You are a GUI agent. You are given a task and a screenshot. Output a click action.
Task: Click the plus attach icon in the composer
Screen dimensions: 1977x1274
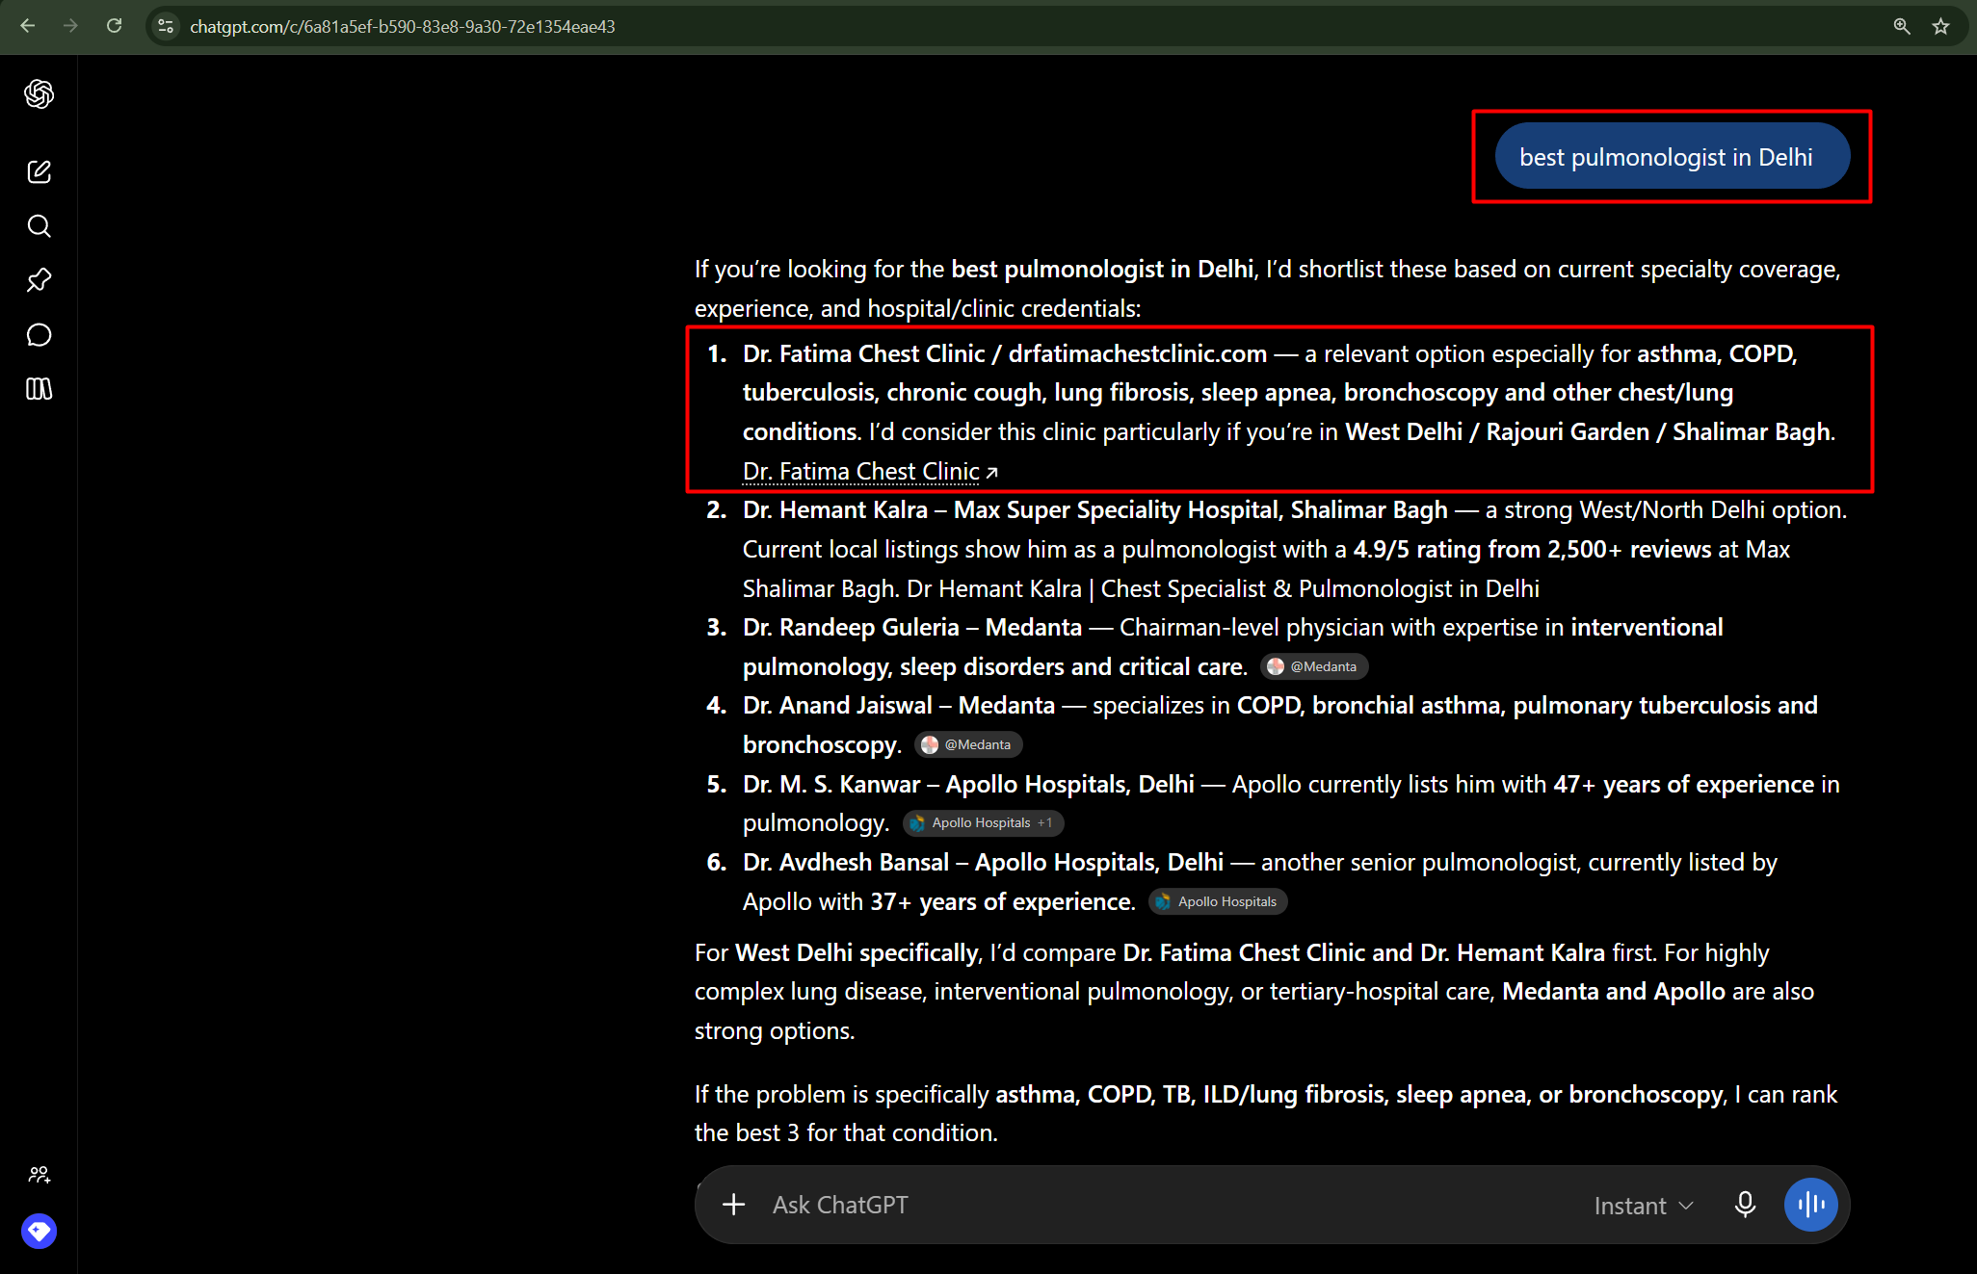click(x=734, y=1205)
